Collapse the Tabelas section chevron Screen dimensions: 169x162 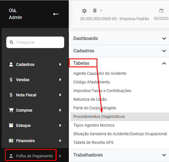(x=164, y=63)
